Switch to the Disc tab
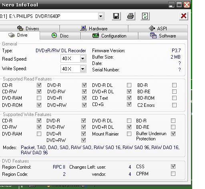This screenshot has width=205, height=189. point(60,36)
